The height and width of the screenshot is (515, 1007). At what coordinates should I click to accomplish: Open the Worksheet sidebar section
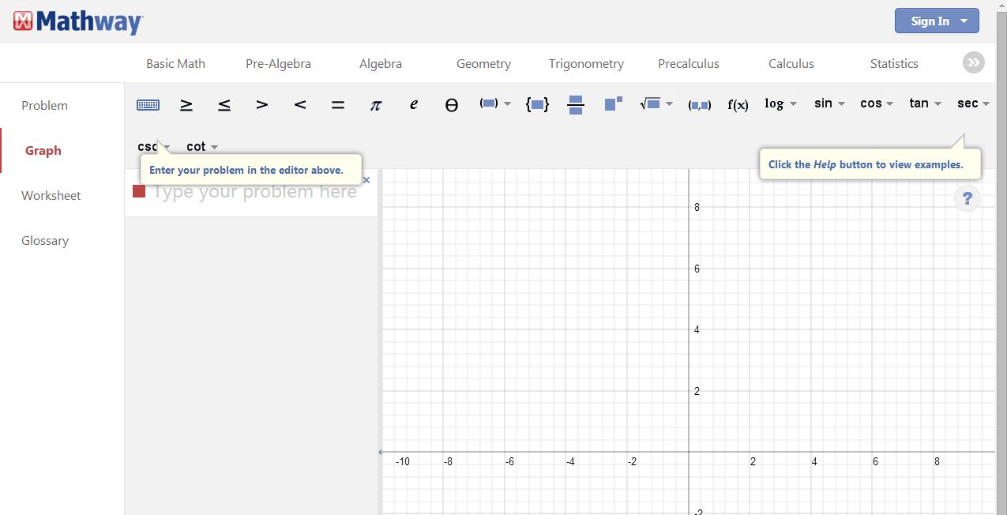point(51,196)
